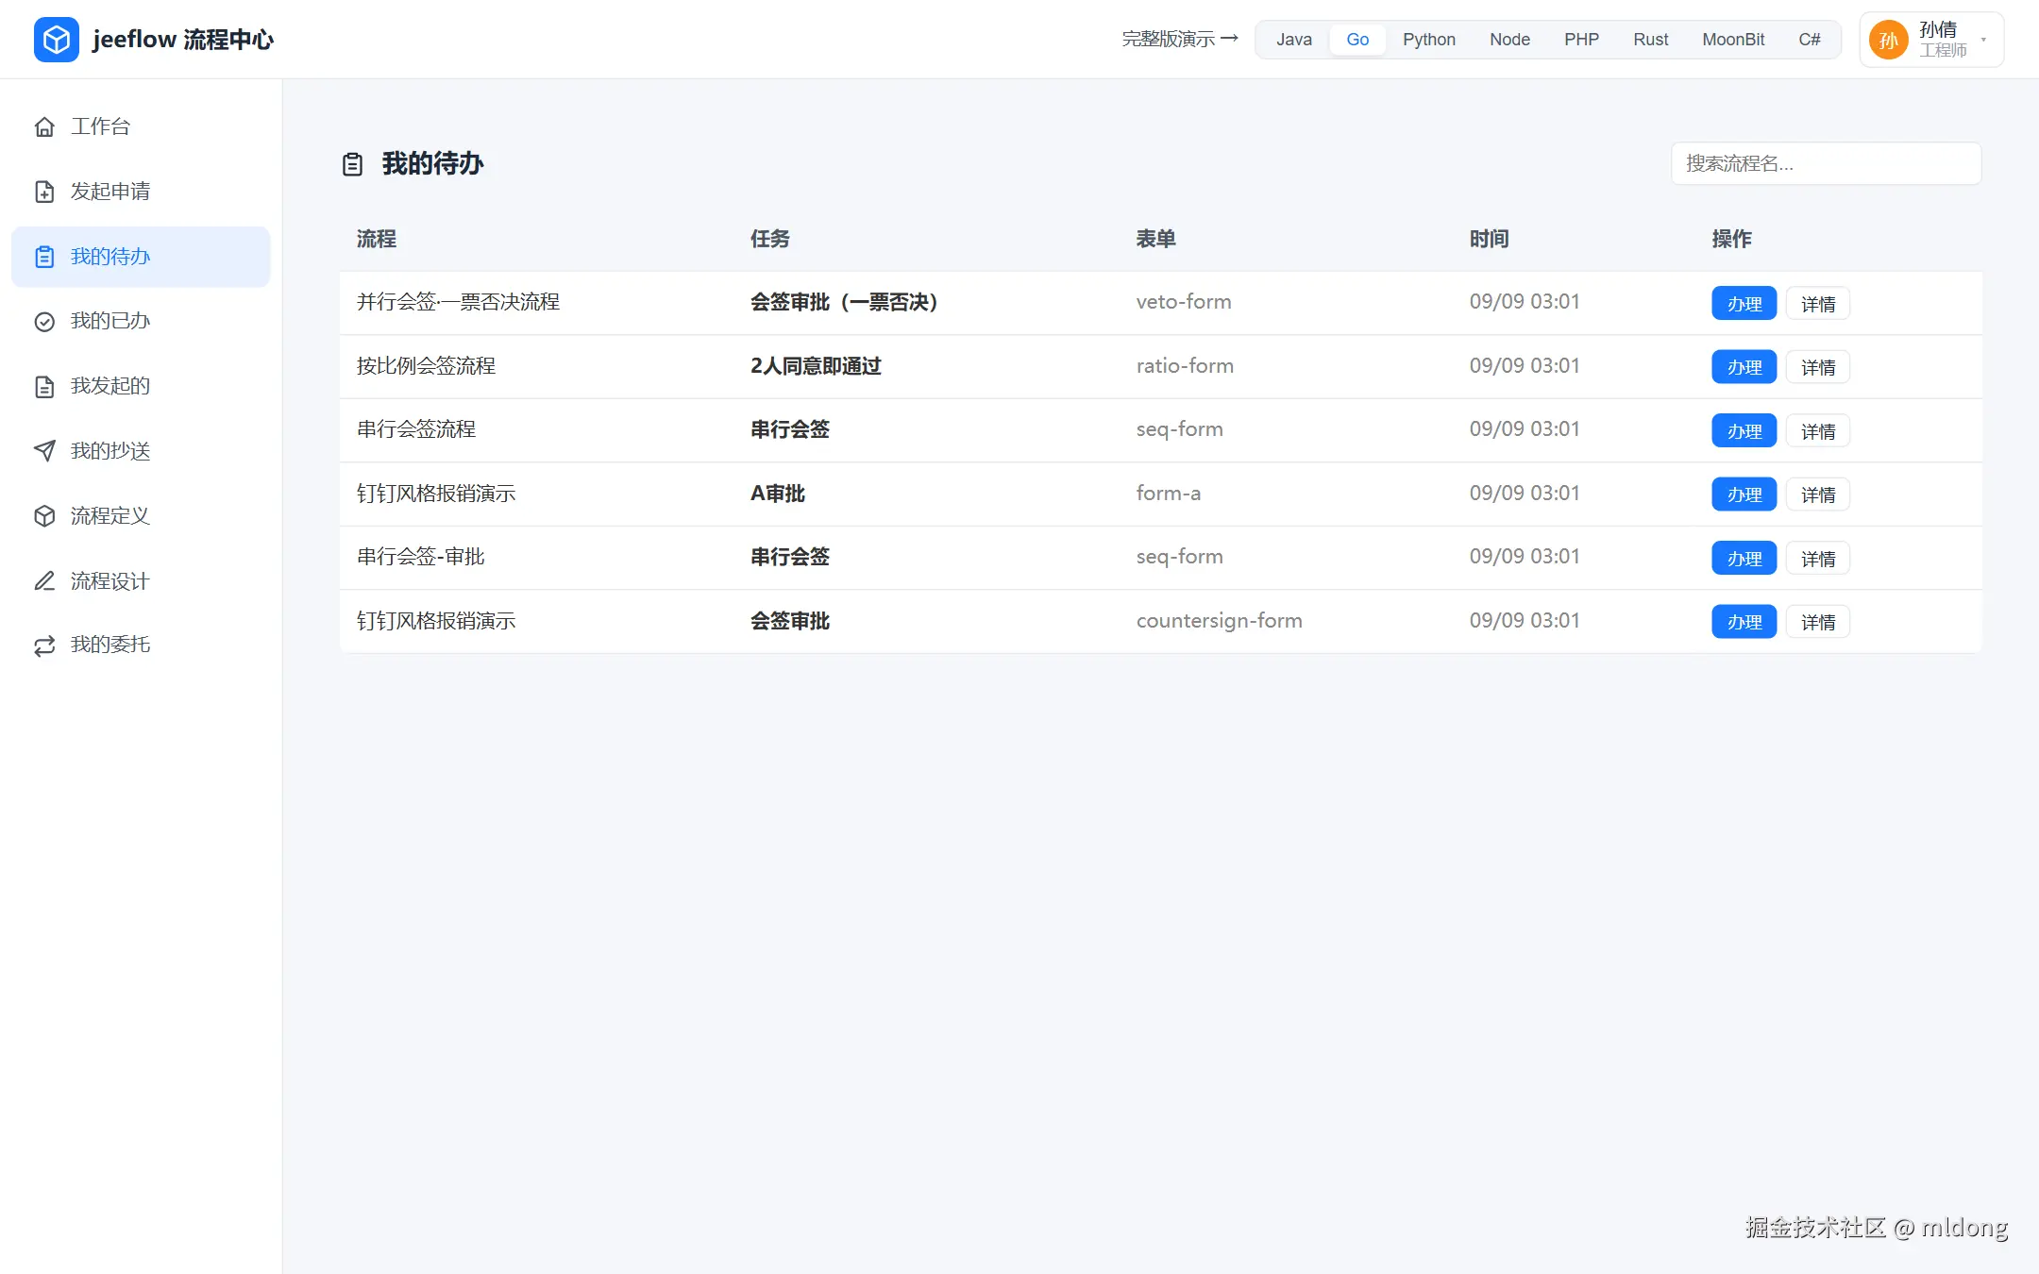Click the home icon beside 工作台
The height and width of the screenshot is (1274, 2039).
pos(44,126)
